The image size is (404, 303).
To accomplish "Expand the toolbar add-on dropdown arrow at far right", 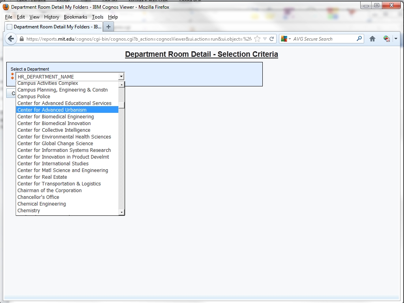I will coord(396,39).
